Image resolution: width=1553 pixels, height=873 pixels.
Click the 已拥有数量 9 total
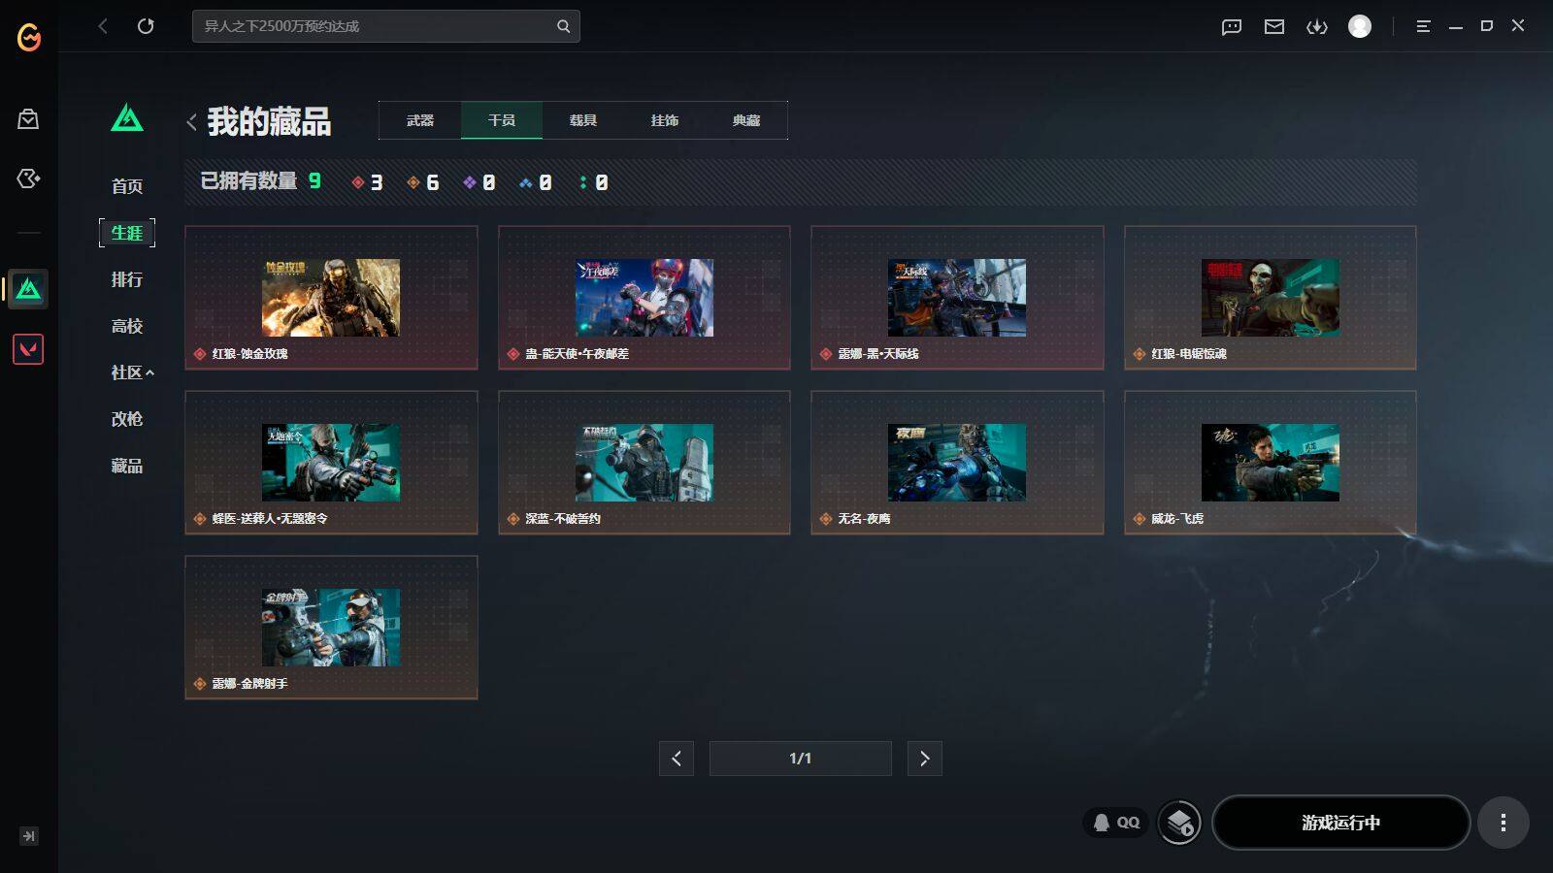pyautogui.click(x=261, y=181)
